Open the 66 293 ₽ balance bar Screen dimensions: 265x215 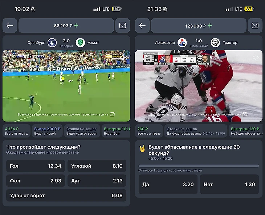click(x=66, y=26)
